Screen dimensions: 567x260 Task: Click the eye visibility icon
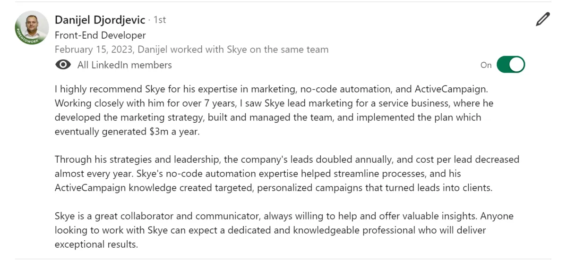click(x=63, y=65)
